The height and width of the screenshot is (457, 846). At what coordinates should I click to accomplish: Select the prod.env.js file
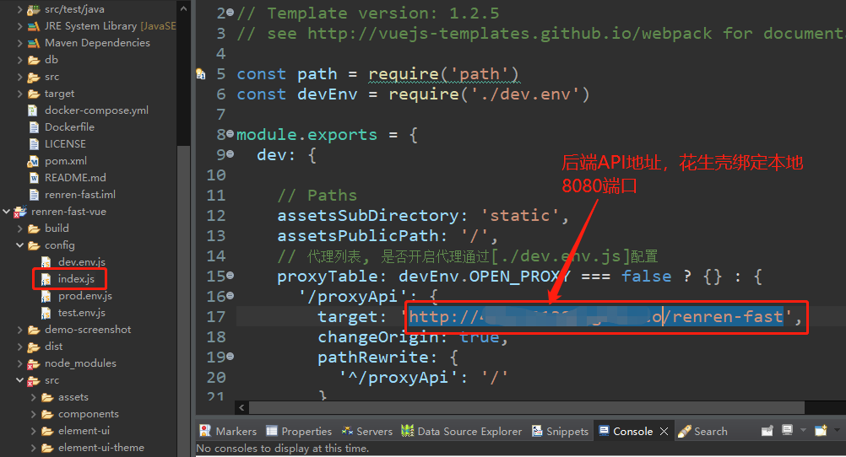tap(85, 296)
